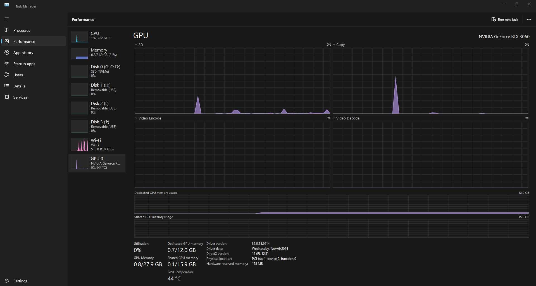Click PCI bus 1 physical location value
Image resolution: width=536 pixels, height=286 pixels.
[274, 259]
